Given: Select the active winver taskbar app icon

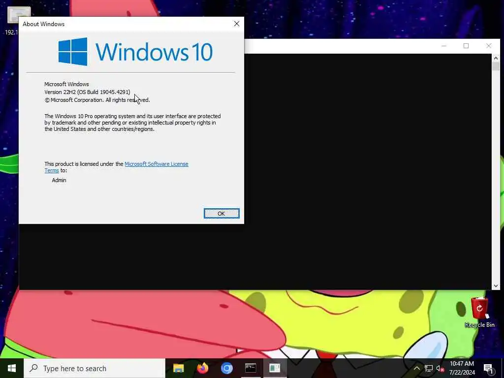Looking at the screenshot, I should click(275, 368).
